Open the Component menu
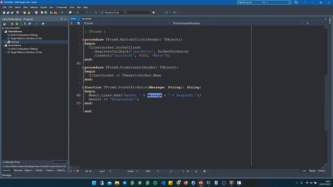The width and height of the screenshot is (333, 187). [x=61, y=7]
